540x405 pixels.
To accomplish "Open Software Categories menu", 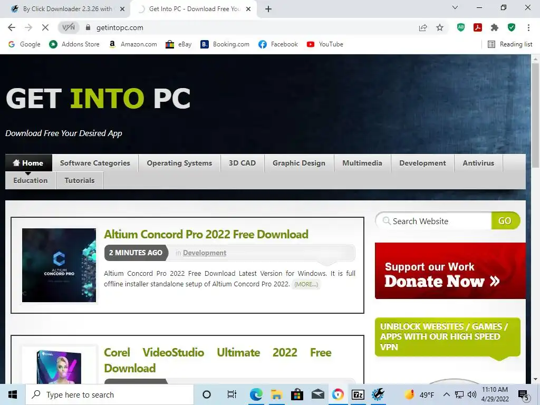I will click(95, 163).
